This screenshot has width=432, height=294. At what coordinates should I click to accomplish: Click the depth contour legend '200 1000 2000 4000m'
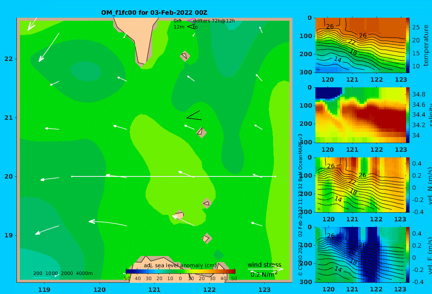coord(63,273)
